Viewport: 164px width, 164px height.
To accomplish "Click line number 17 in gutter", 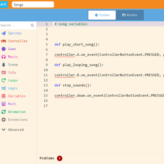I will (x=46, y=106).
